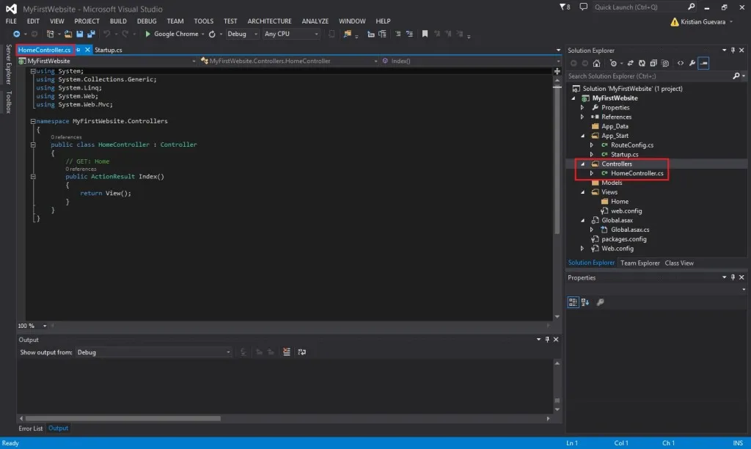Toggle Show All Files in Solution Explorer
This screenshot has width=751, height=449.
[664, 63]
